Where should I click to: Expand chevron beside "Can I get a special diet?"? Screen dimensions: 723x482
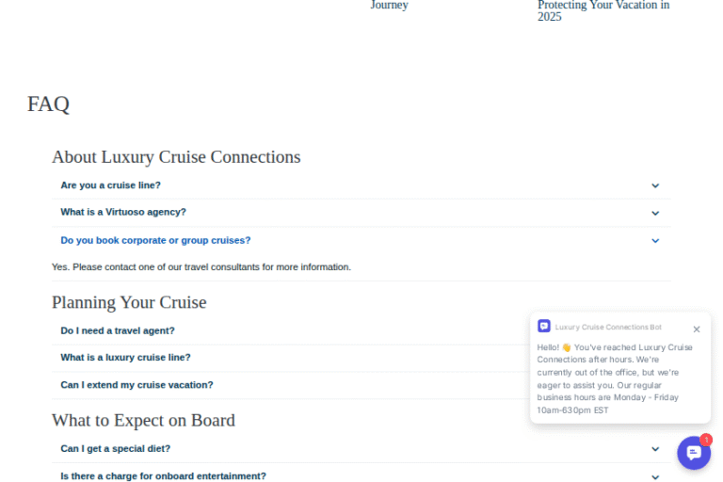click(655, 450)
